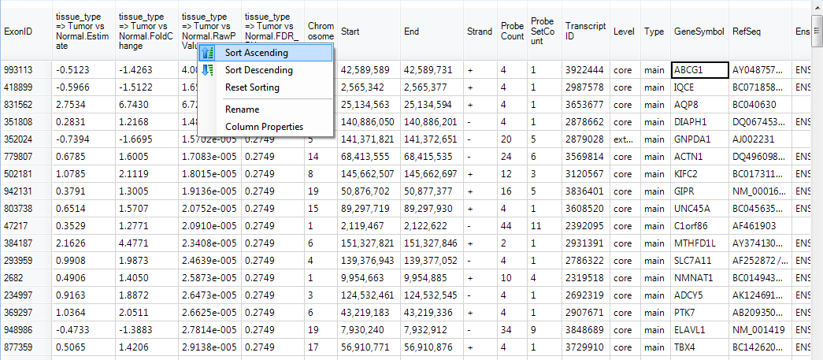Click the Sort Descending arrow icon

pyautogui.click(x=208, y=70)
